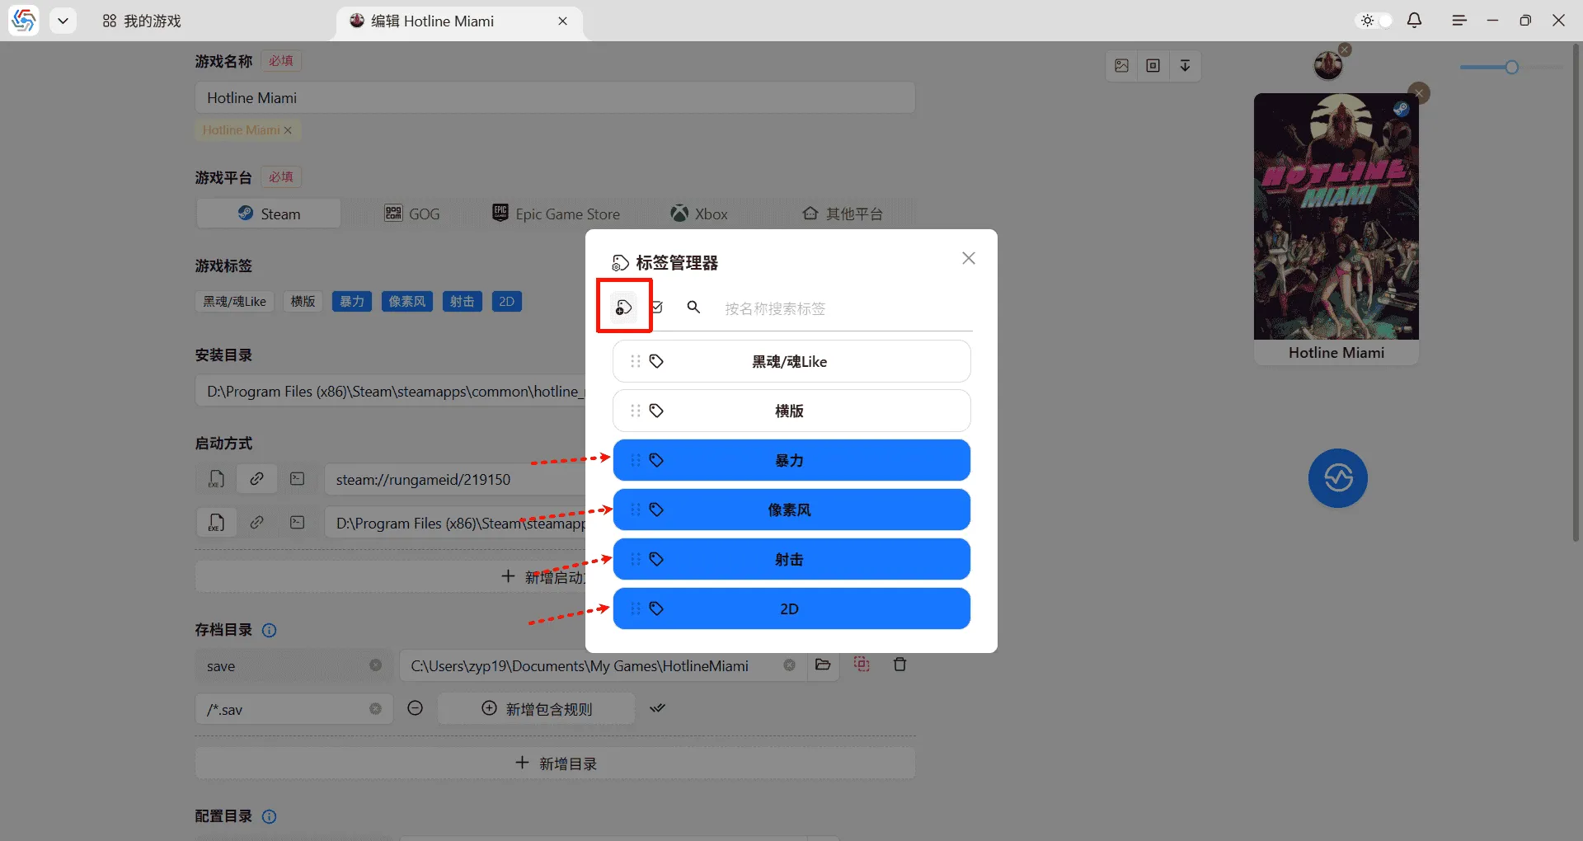The image size is (1583, 841).
Task: Click the 横版 game tag chip
Action: coord(303,302)
